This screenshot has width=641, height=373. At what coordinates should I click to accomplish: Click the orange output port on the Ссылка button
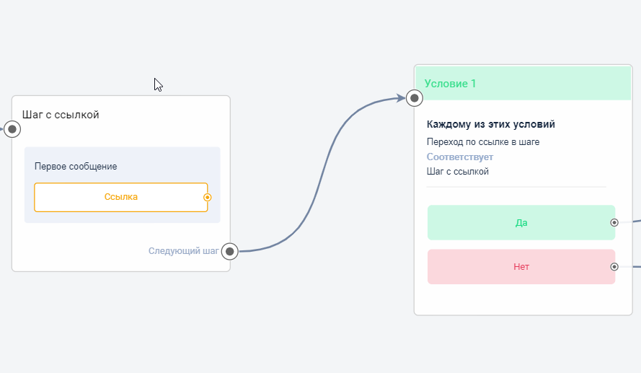click(x=208, y=197)
